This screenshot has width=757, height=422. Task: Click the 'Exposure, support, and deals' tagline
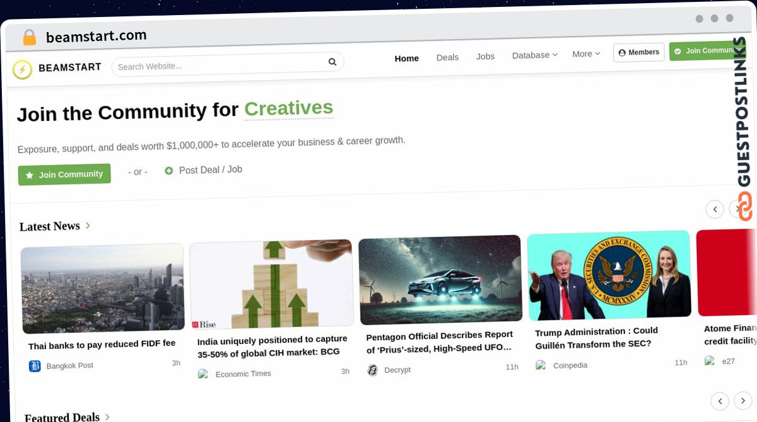pyautogui.click(x=211, y=144)
